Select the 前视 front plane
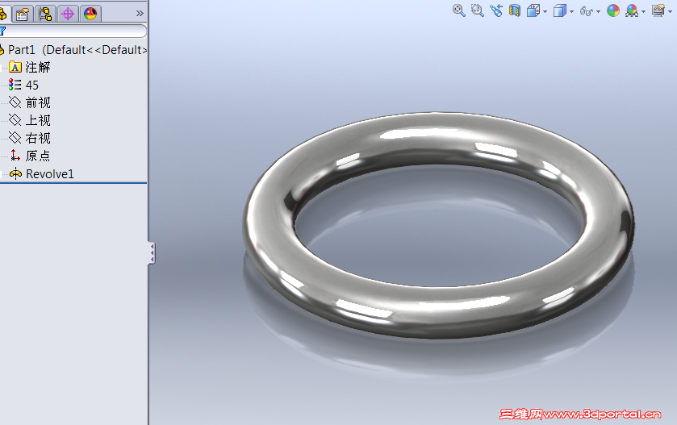Image resolution: width=677 pixels, height=425 pixels. tap(38, 102)
